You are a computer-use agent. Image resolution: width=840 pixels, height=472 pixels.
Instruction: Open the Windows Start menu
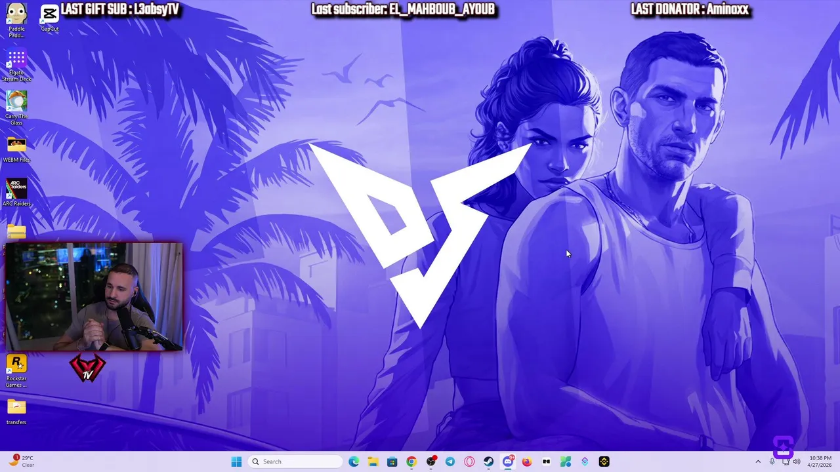point(236,462)
